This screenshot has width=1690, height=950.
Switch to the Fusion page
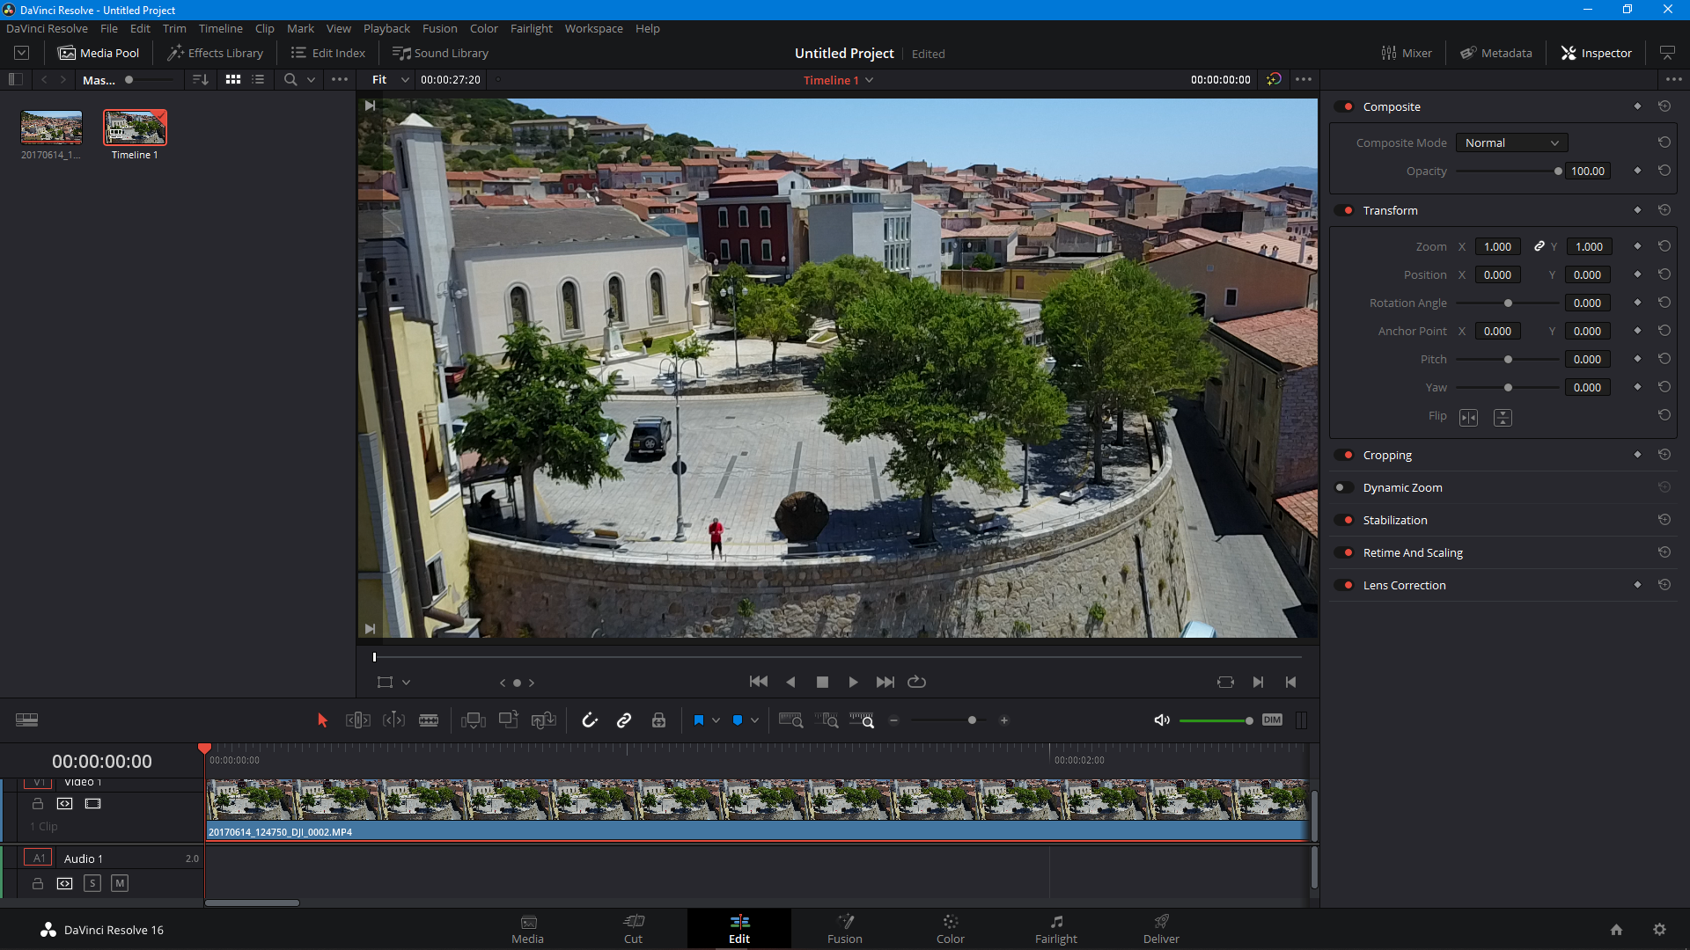[x=844, y=928]
